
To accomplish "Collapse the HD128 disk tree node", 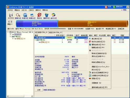I will click(x=8, y=32).
